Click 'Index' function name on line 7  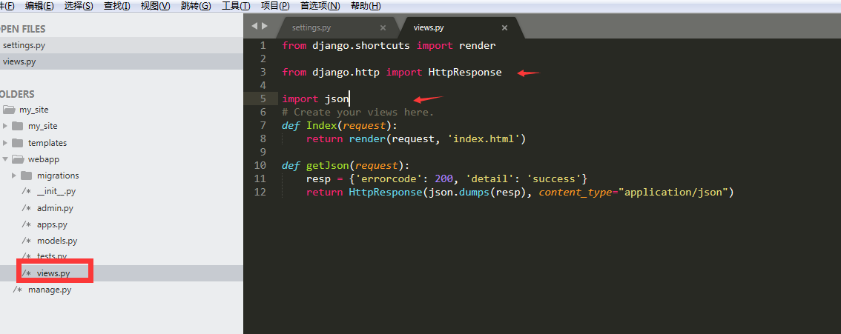pyautogui.click(x=321, y=125)
